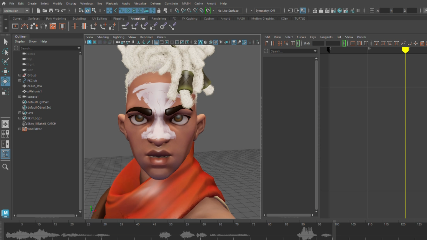Viewport: 427px width, 240px height.
Task: Save the scene with the disk icon
Action: point(51,11)
